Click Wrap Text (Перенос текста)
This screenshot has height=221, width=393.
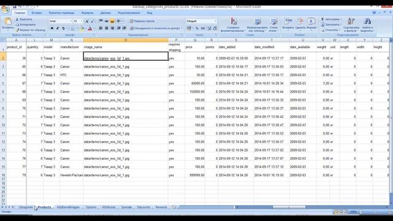pyautogui.click(x=142, y=21)
